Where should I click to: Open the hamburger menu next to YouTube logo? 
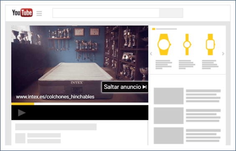click(39, 13)
